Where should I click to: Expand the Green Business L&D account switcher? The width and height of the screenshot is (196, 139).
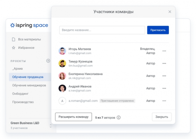click(x=51, y=126)
